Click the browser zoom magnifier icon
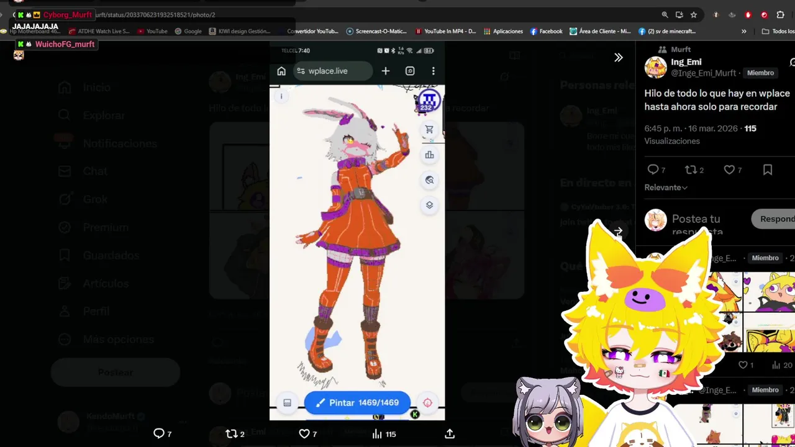Image resolution: width=795 pixels, height=447 pixels. 665,15
